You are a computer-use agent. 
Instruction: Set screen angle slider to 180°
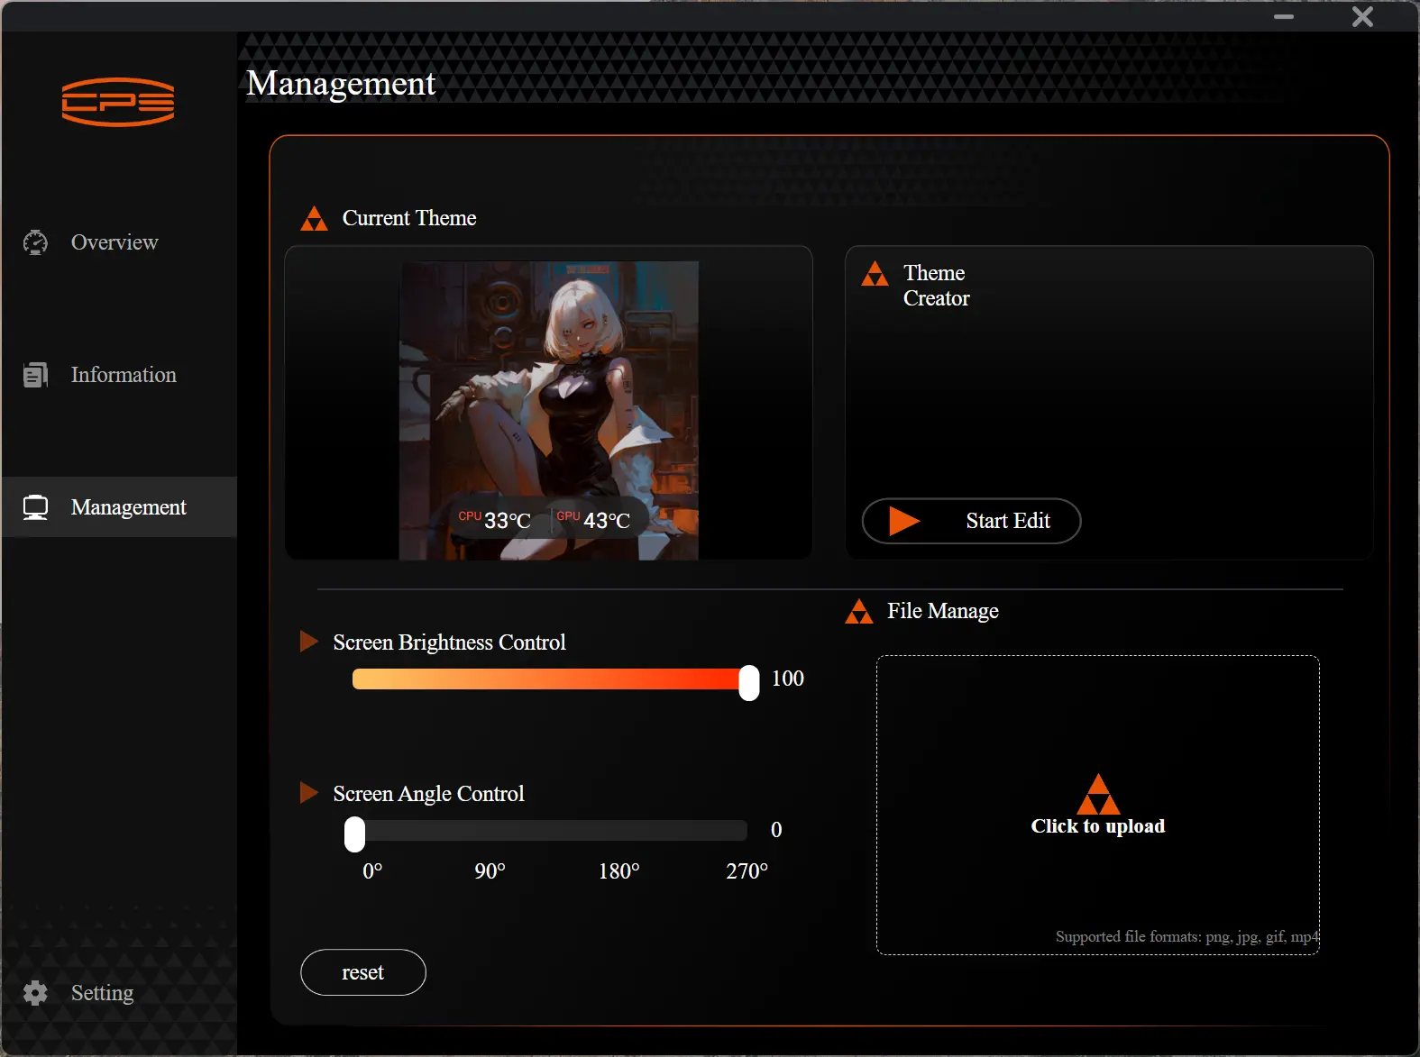(618, 831)
